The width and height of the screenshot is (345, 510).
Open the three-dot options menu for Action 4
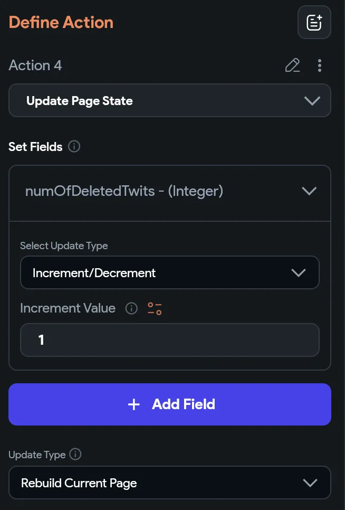click(x=320, y=65)
